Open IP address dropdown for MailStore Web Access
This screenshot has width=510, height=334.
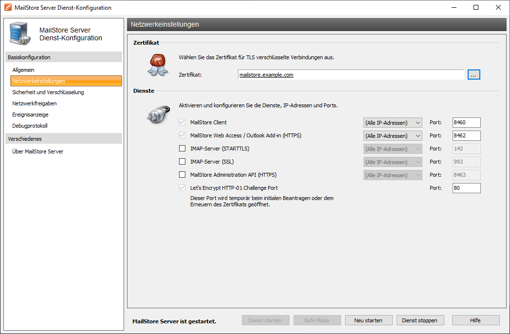(x=393, y=135)
